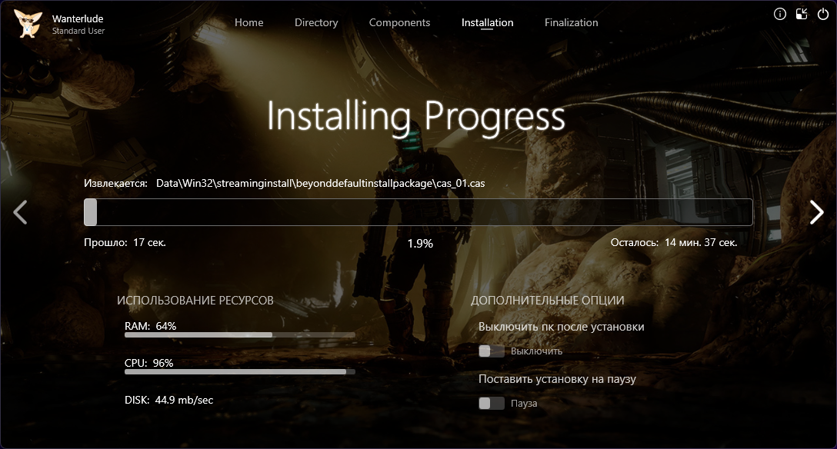Open the Home tab
The image size is (837, 449).
pyautogui.click(x=248, y=22)
